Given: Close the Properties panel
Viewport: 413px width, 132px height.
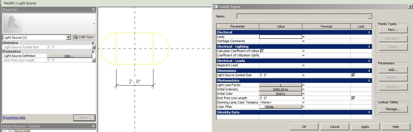Looking at the screenshot, I should pyautogui.click(x=93, y=10).
